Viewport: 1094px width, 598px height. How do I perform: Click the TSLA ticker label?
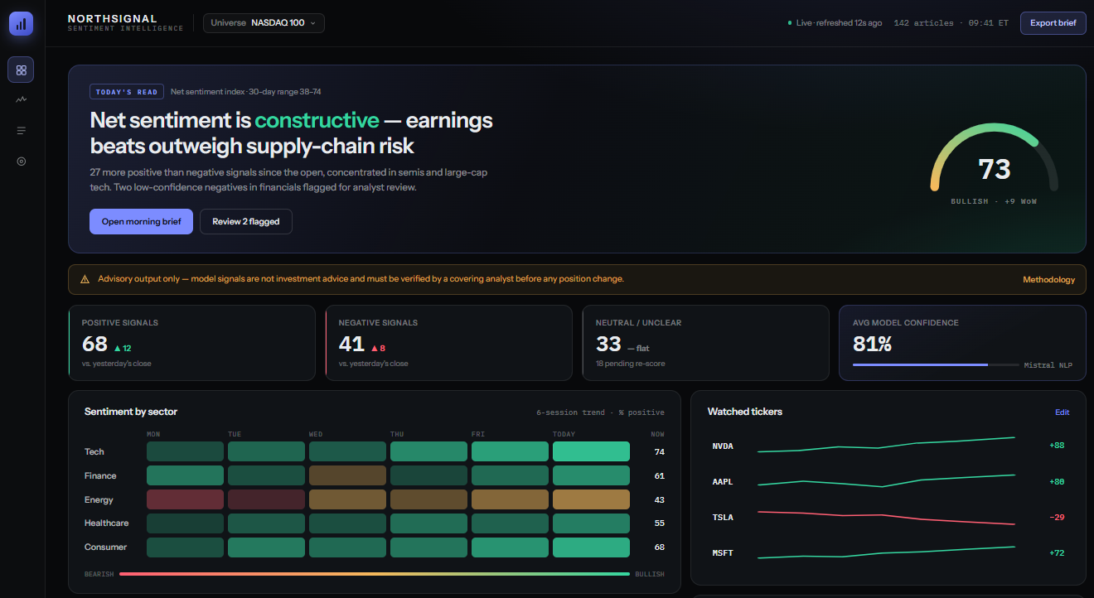[x=723, y=518]
